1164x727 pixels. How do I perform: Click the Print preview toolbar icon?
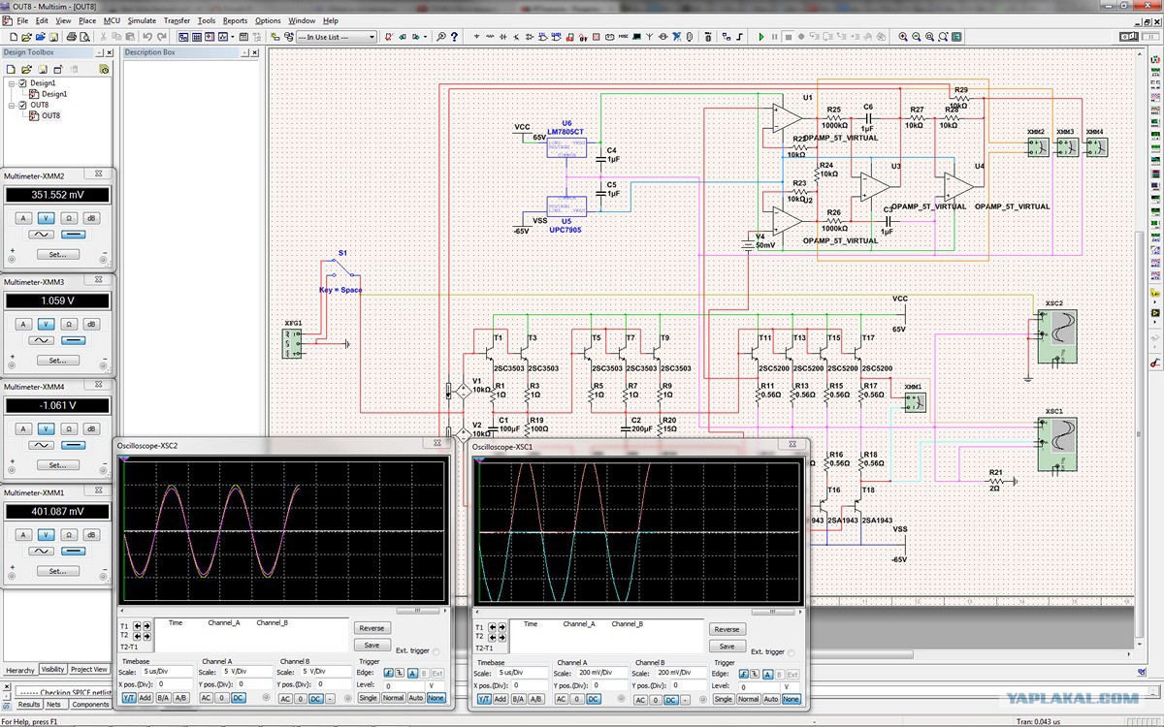[x=84, y=37]
